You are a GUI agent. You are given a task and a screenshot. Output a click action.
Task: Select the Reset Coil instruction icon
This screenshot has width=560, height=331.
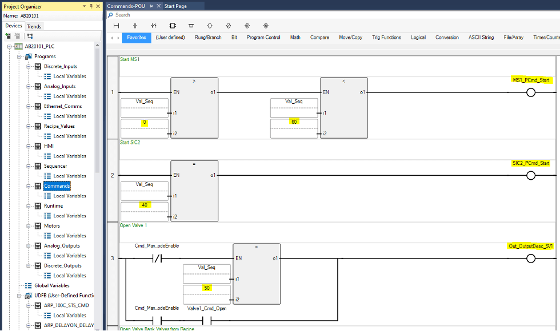pyautogui.click(x=266, y=26)
